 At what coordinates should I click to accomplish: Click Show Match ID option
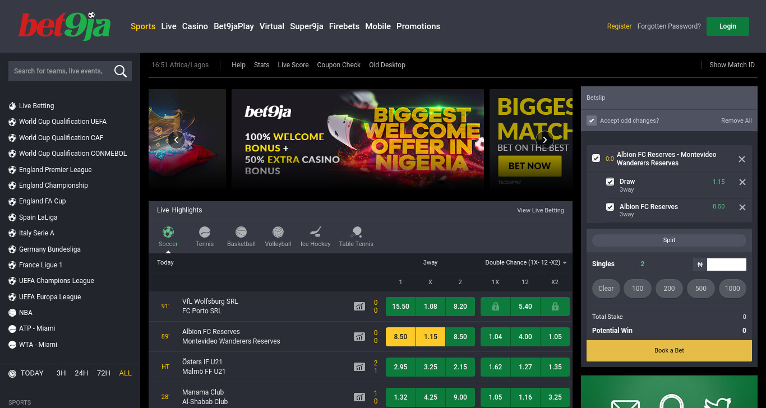[732, 65]
